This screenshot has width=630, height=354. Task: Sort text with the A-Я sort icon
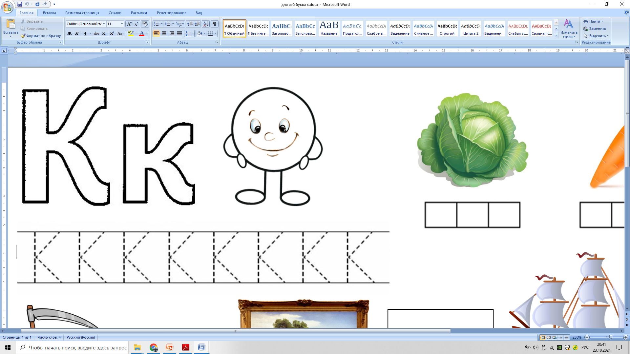(206, 24)
